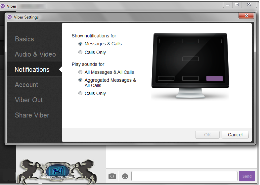This screenshot has height=185, width=260.
Task: Close the Viber Settings dialog
Action: click(x=246, y=16)
